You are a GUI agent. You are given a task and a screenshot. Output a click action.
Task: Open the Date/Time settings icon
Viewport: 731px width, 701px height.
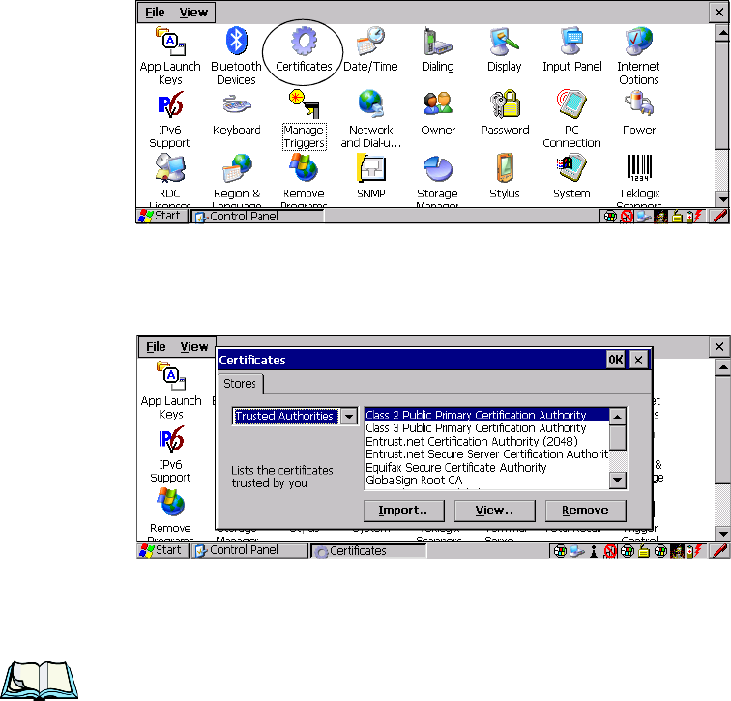pyautogui.click(x=370, y=50)
